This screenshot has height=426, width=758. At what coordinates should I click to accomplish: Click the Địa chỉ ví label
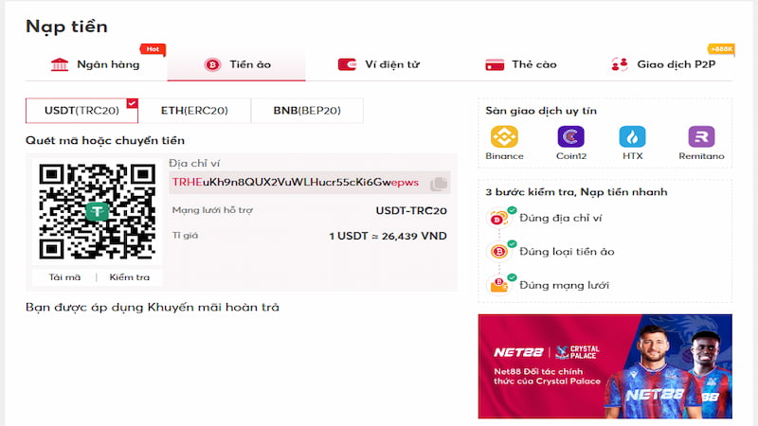point(194,163)
